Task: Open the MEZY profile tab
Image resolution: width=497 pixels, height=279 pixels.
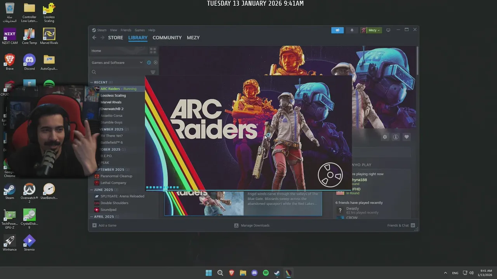Action: (x=193, y=38)
